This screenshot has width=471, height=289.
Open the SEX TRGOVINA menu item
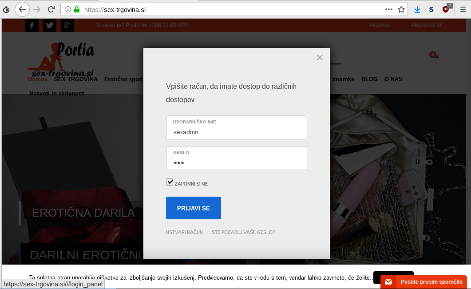click(76, 79)
